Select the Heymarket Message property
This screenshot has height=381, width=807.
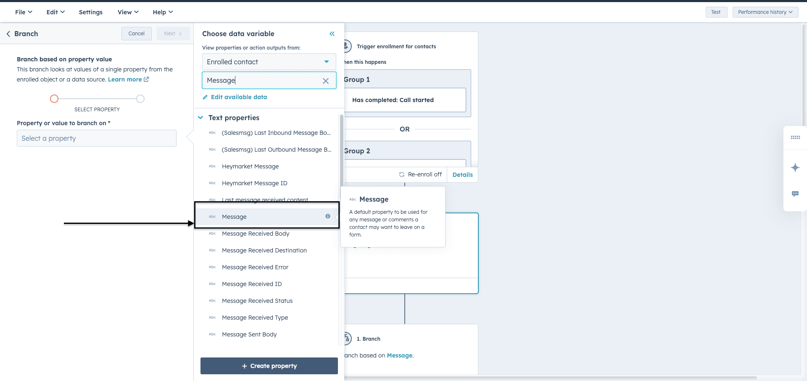coord(250,166)
